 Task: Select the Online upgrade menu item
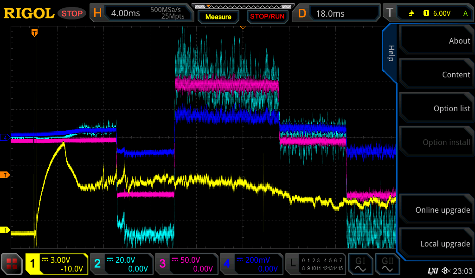pos(436,210)
